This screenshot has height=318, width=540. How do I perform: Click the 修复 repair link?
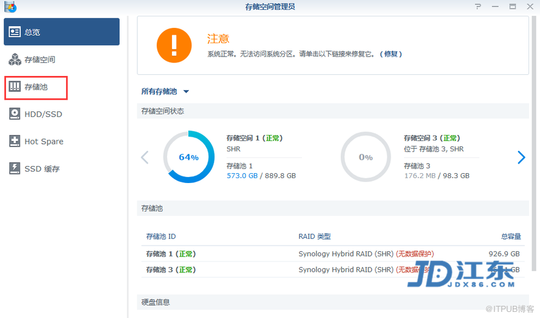[x=391, y=54]
